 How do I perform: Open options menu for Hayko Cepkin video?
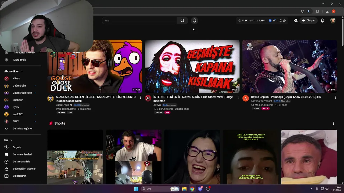click(x=335, y=97)
